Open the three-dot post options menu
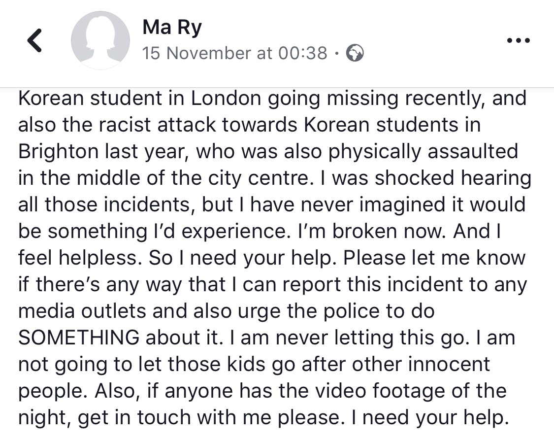Viewport: 554px width, 441px height. click(x=519, y=40)
